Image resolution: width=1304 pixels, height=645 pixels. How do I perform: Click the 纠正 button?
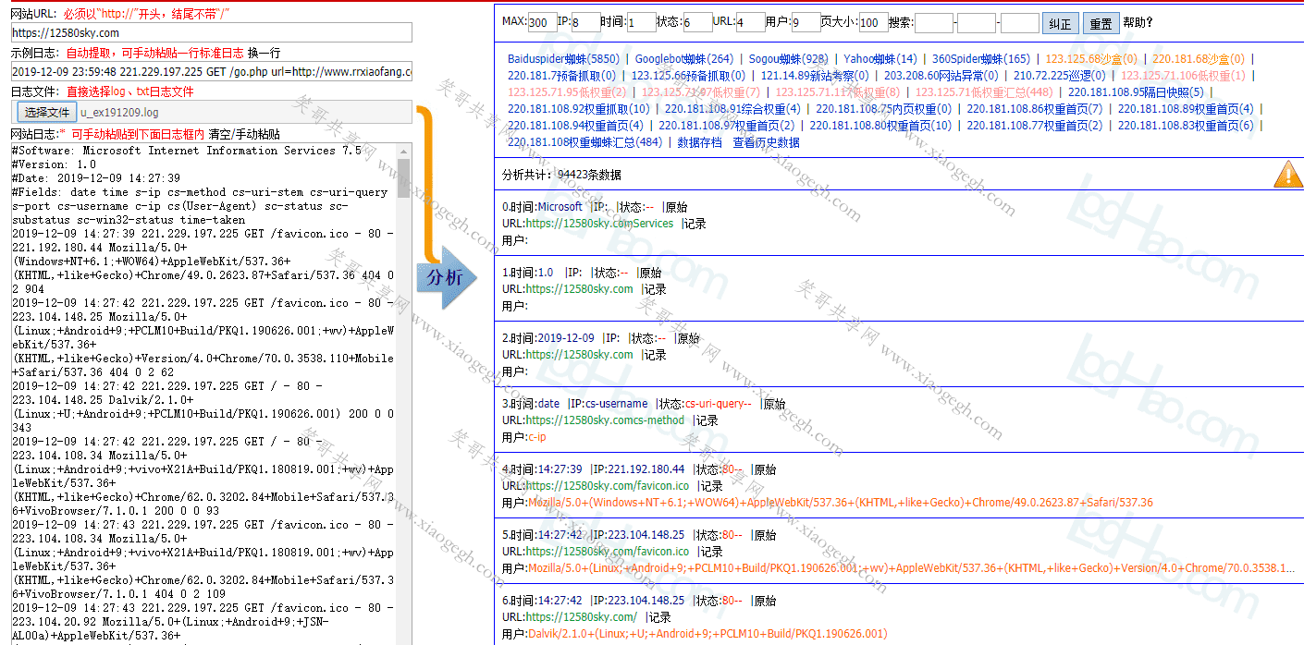point(1060,23)
